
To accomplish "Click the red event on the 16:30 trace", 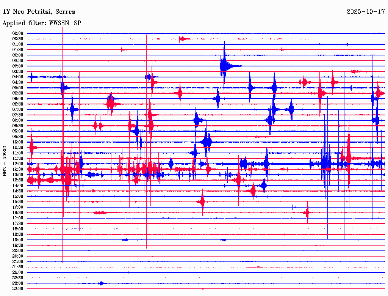I will click(307, 213).
